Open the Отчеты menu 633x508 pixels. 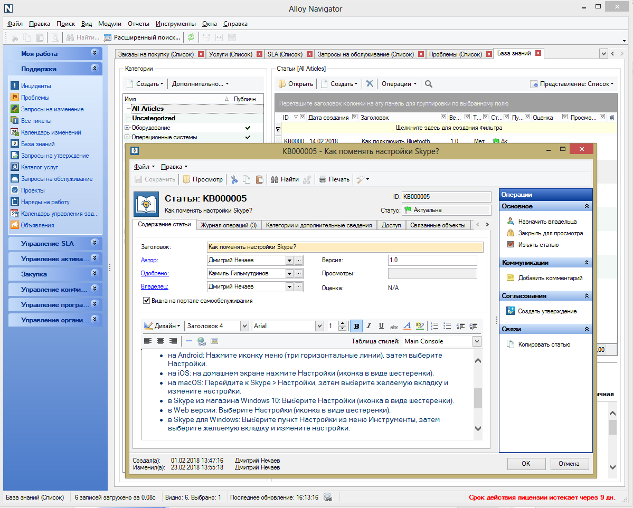tap(138, 24)
